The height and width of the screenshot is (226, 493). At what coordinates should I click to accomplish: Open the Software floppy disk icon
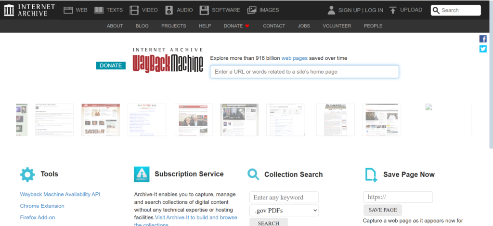[x=204, y=10]
